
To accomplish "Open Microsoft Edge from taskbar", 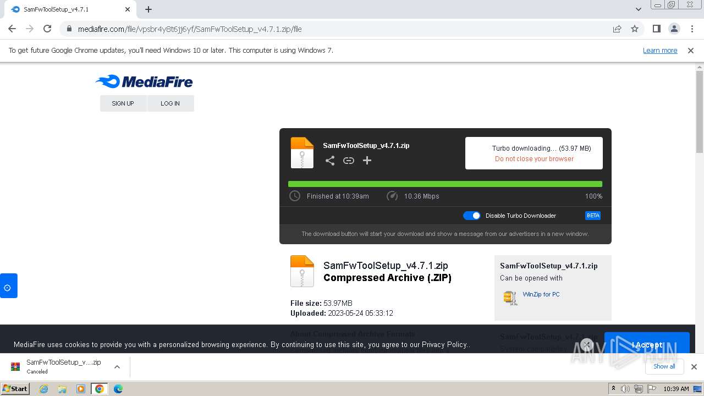I will point(118,389).
